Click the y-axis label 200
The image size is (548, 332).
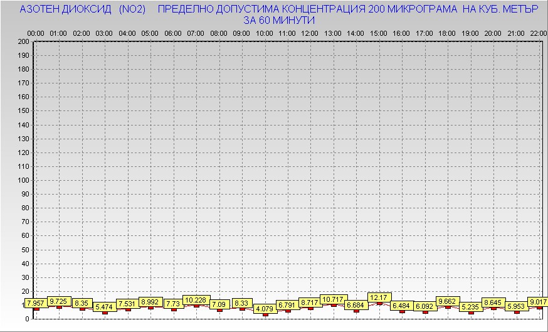[23, 41]
